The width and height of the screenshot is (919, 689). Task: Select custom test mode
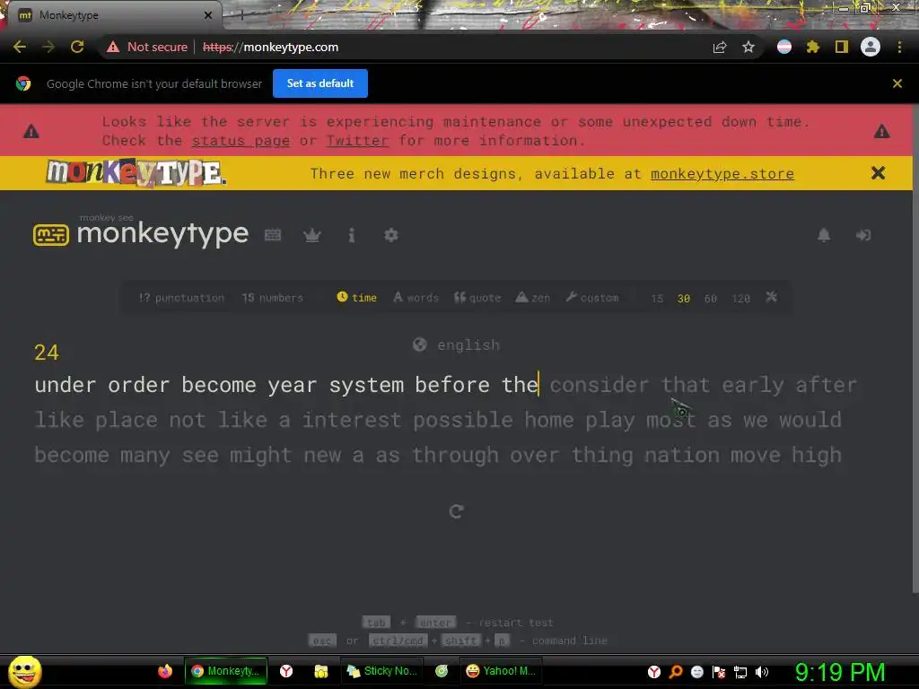point(592,298)
